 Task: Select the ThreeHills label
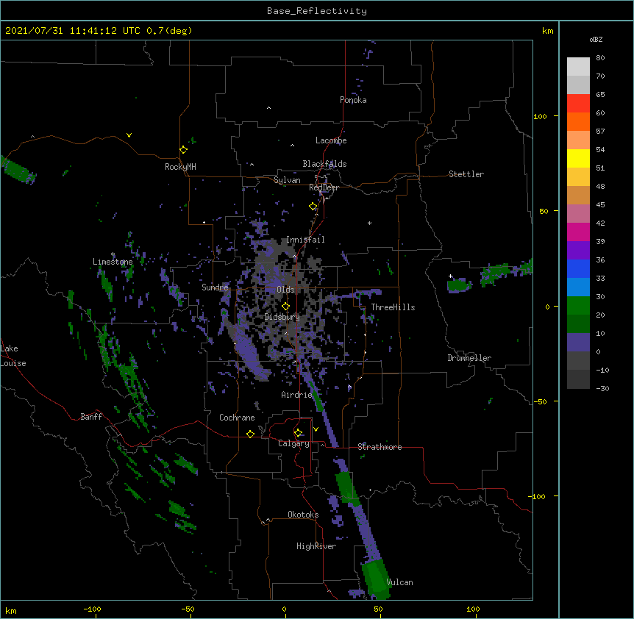(393, 307)
